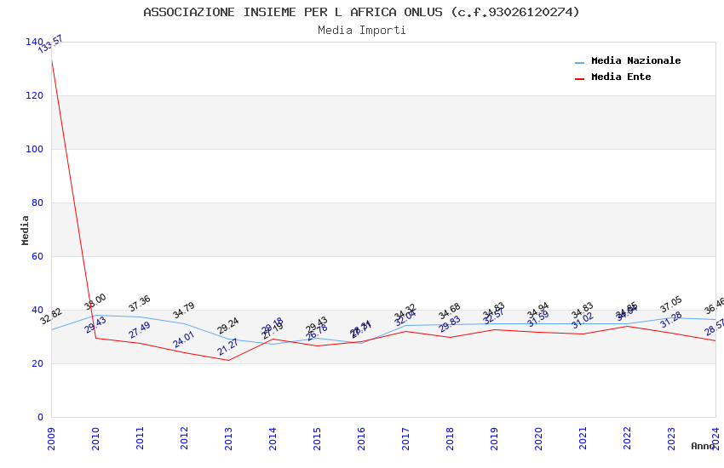
Task: Click the 27.49 data label
Action: 140,329
